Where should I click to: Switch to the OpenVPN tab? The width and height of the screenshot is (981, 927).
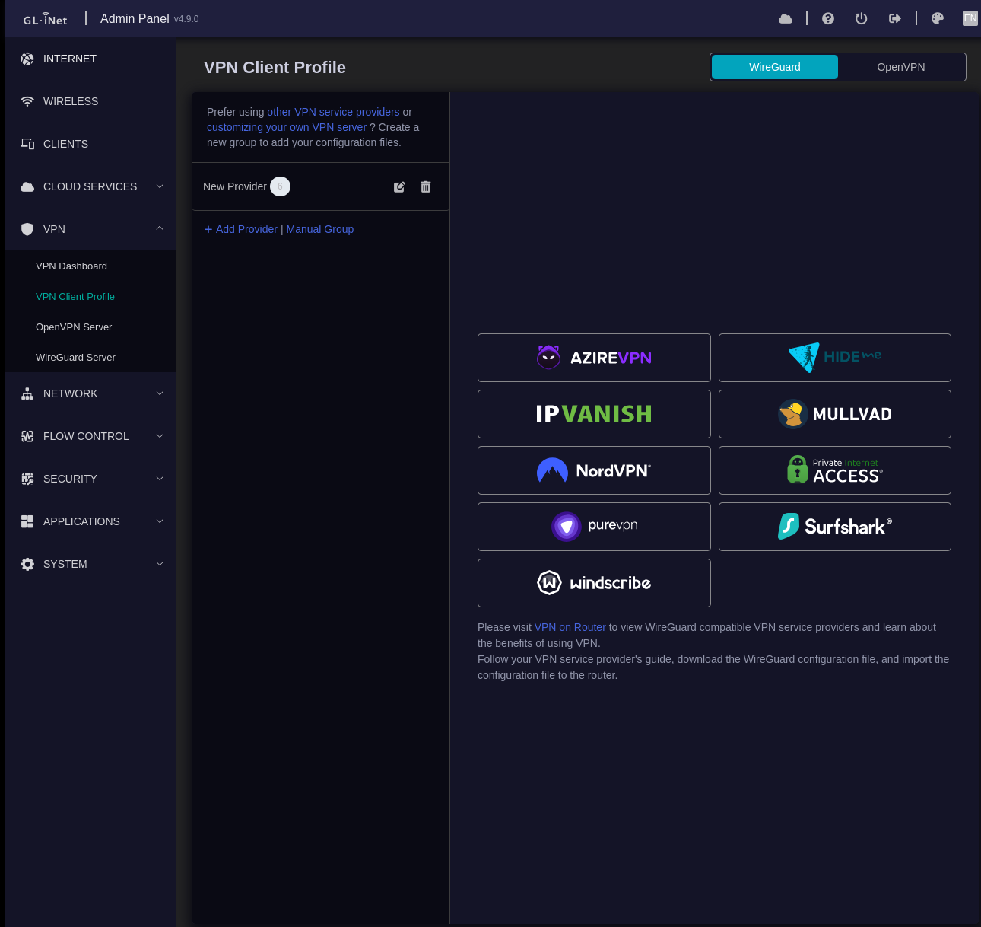coord(901,67)
